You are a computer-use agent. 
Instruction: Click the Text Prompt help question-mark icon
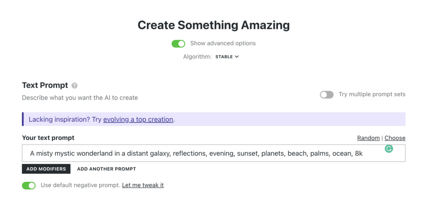pos(74,86)
